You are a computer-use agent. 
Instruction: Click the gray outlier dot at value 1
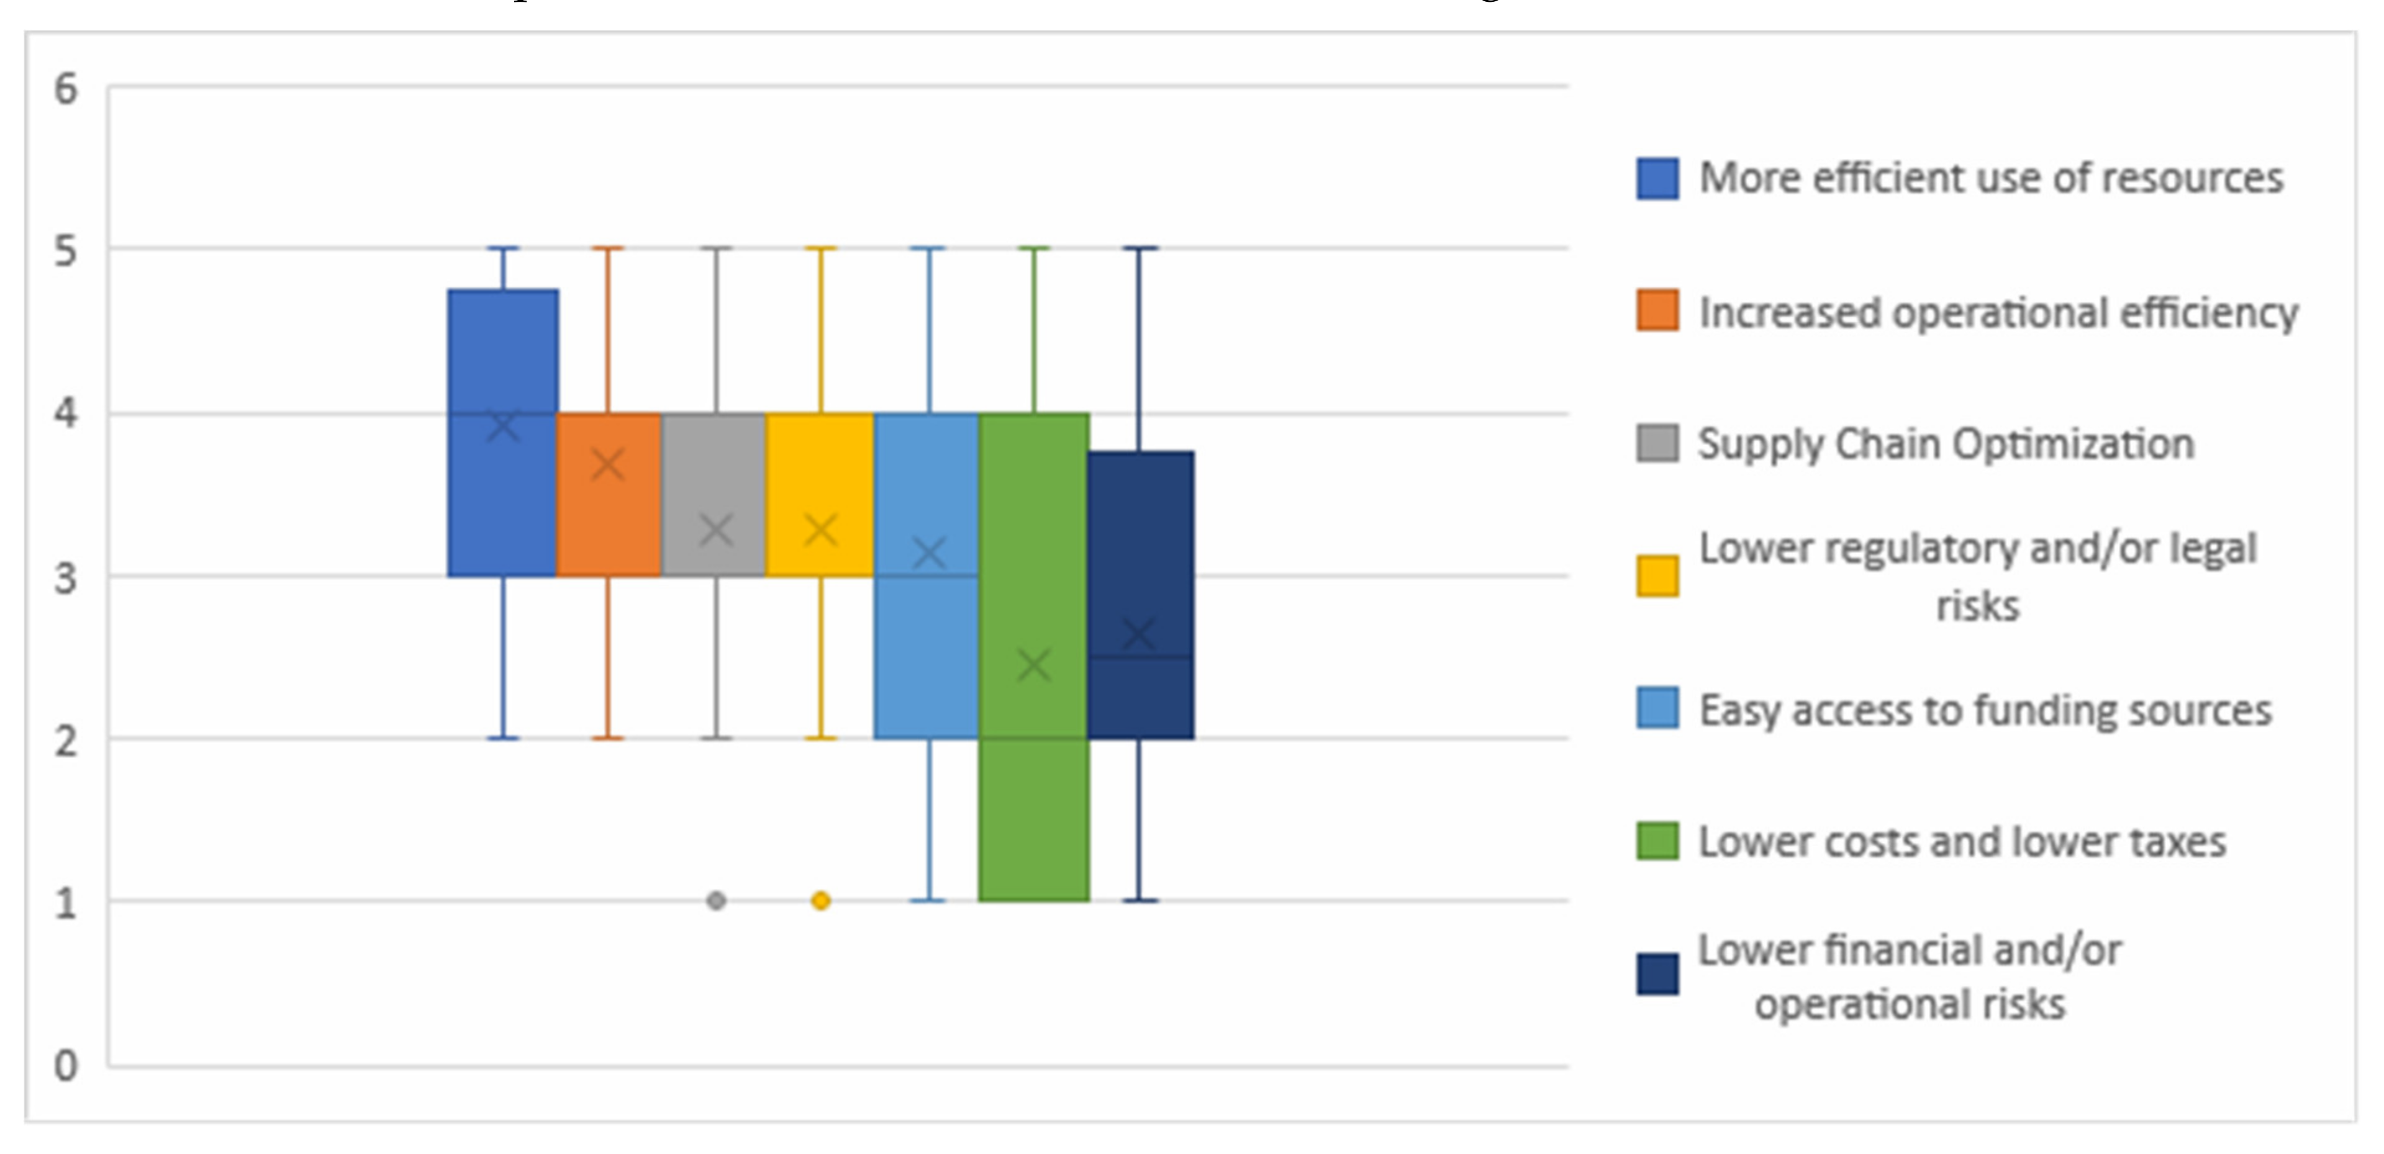(x=715, y=901)
